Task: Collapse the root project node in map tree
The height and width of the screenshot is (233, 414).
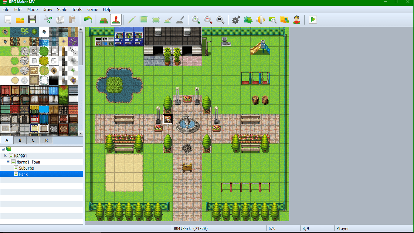Action: [3, 149]
